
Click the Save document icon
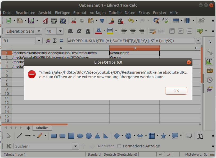click(31, 21)
